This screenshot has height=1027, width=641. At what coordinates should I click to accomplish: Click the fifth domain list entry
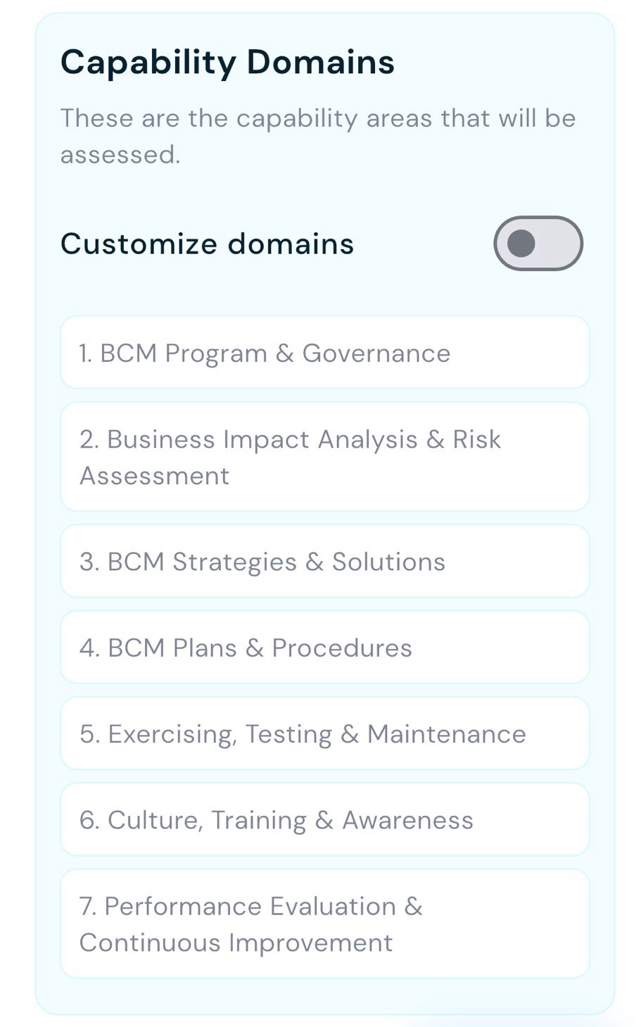point(324,733)
